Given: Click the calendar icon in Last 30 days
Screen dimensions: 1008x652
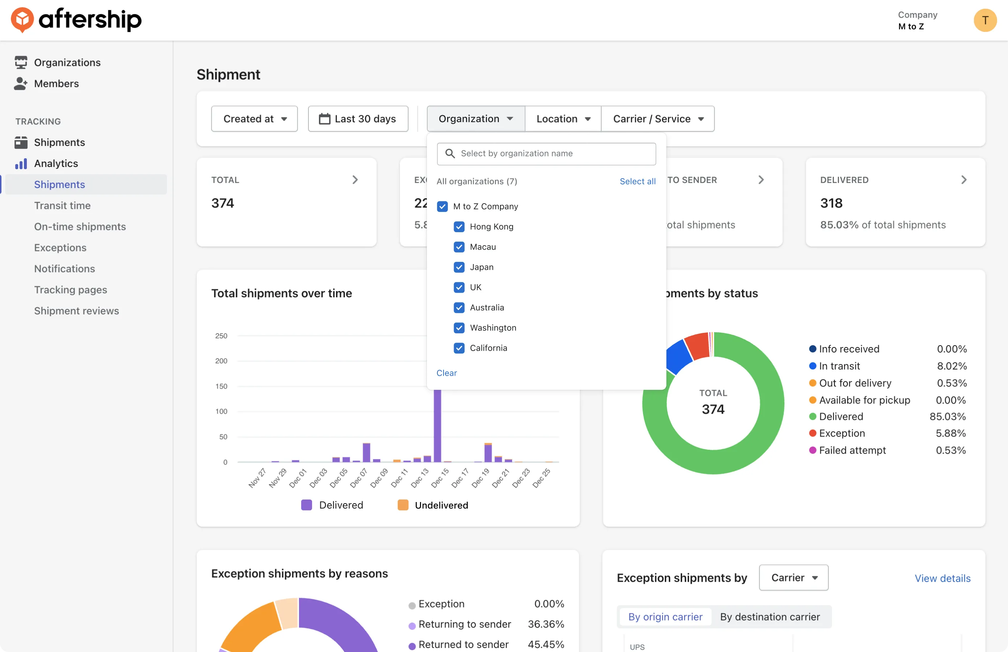Looking at the screenshot, I should (324, 119).
